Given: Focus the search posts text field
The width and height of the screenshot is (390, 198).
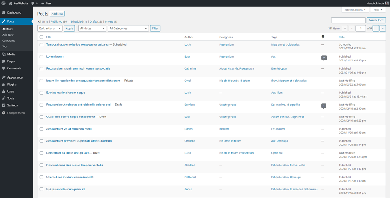Looking at the screenshot, I should click(348, 20).
